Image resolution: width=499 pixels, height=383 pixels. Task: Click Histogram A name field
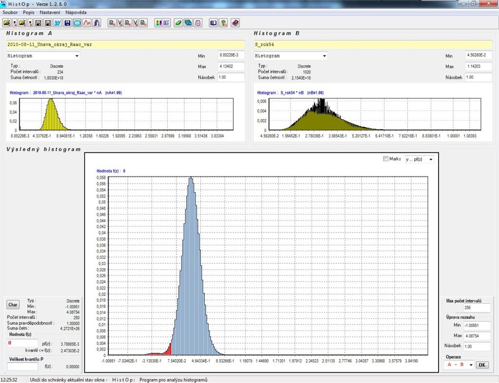pyautogui.click(x=125, y=44)
